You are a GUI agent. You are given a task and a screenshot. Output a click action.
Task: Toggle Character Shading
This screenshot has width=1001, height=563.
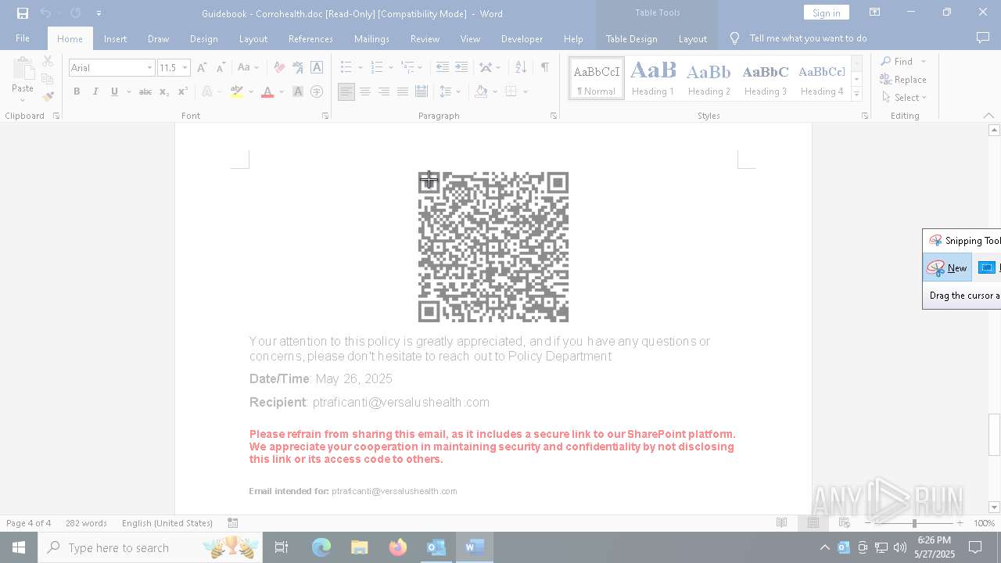tap(298, 91)
